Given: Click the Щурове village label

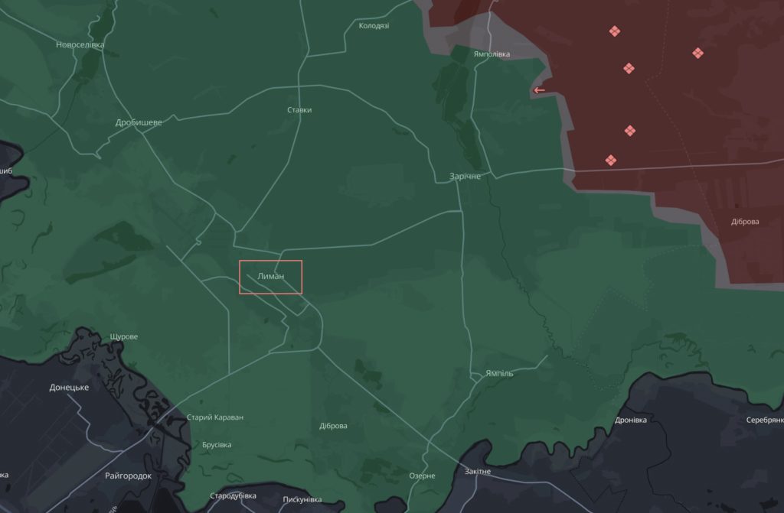Looking at the screenshot, I should coord(124,336).
